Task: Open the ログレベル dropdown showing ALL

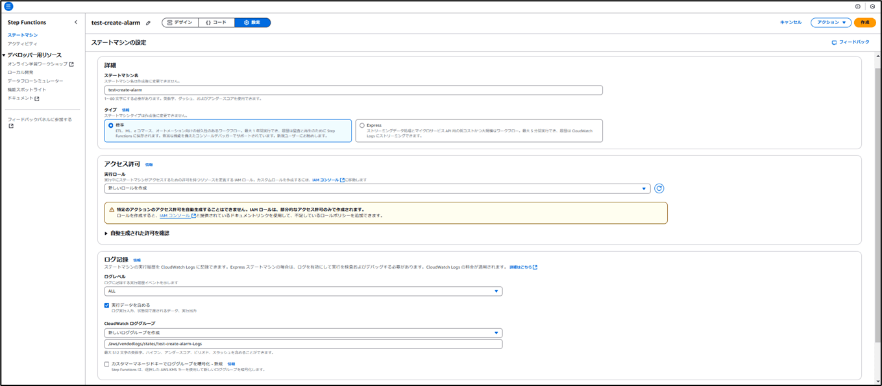Action: click(x=303, y=291)
